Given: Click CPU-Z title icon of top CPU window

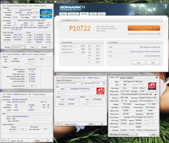Looking at the screenshot, I should [x=2, y=2].
